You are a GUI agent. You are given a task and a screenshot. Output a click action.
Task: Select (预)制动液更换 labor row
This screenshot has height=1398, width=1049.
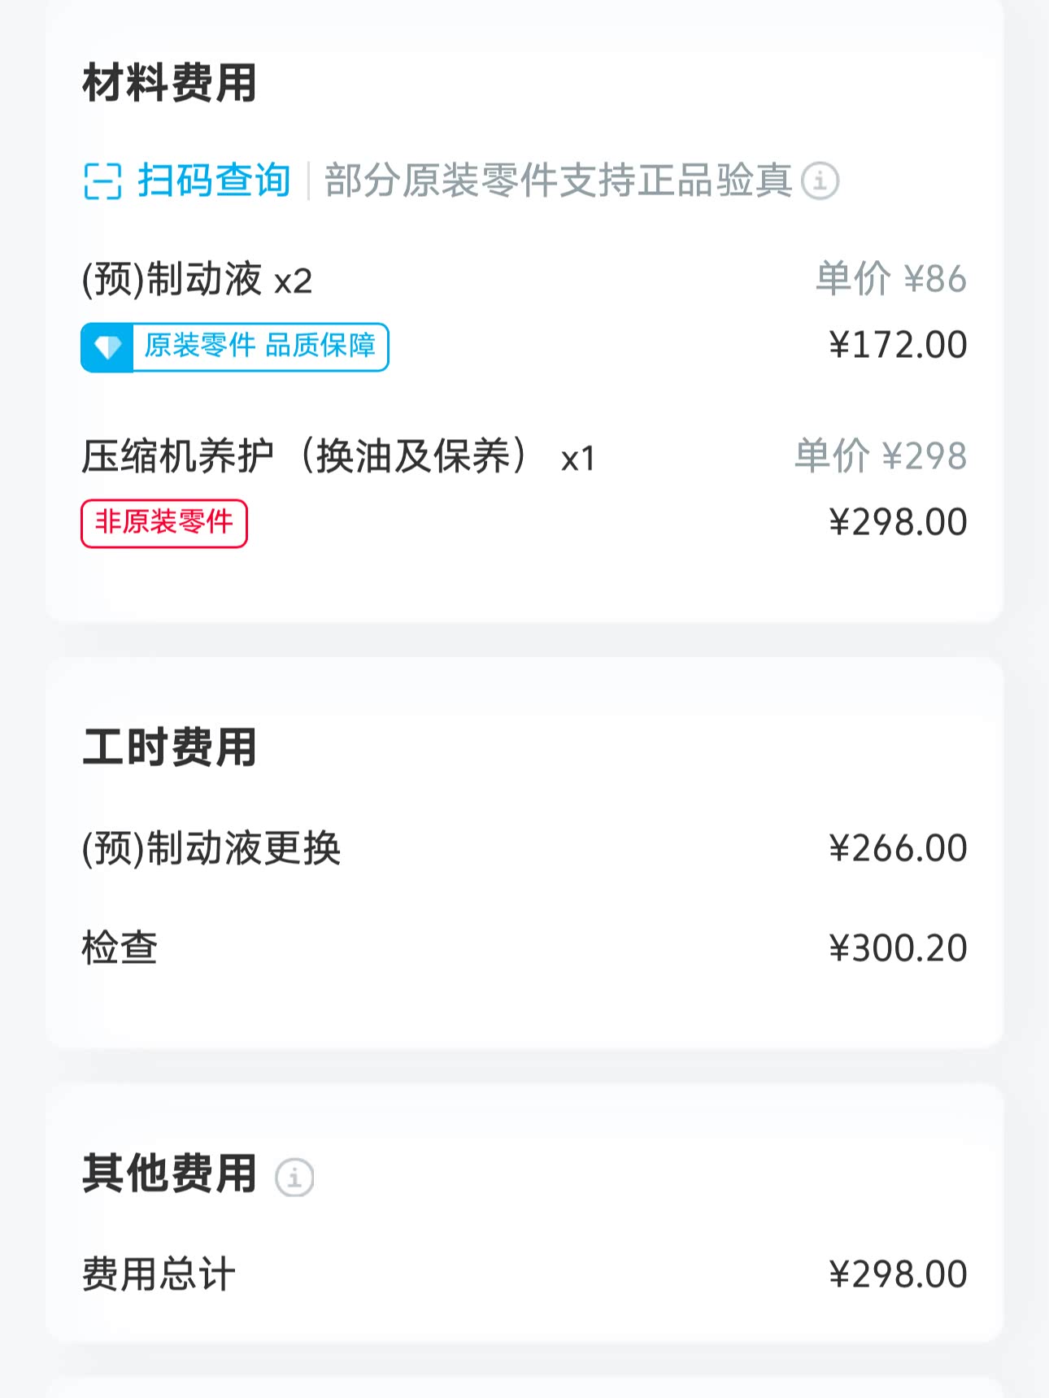pyautogui.click(x=211, y=848)
